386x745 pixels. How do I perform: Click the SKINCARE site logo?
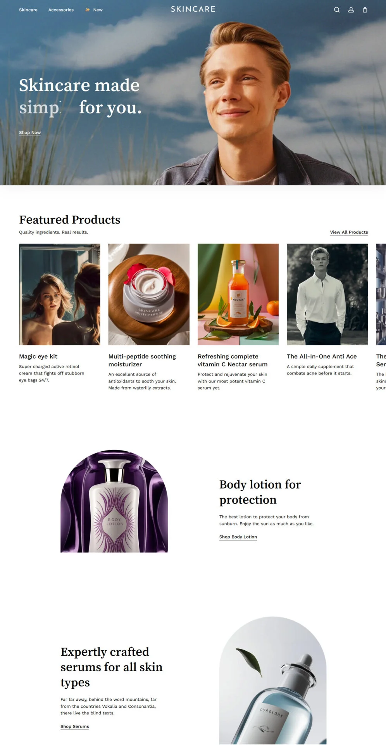(193, 9)
